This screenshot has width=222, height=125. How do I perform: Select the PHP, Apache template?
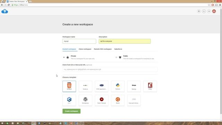[102, 86]
